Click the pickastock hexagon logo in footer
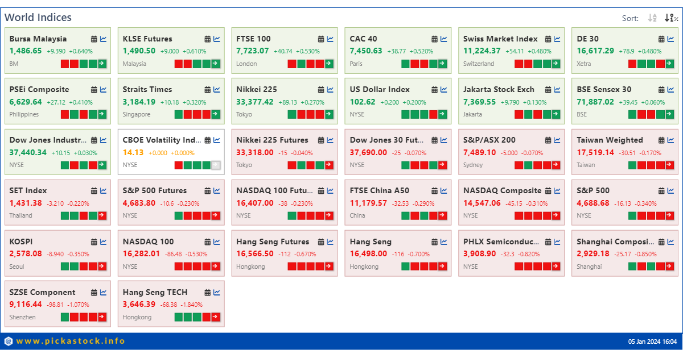683x358 pixels. 8,342
